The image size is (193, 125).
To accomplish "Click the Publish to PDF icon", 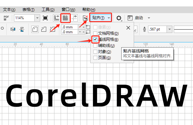I will (6, 18).
